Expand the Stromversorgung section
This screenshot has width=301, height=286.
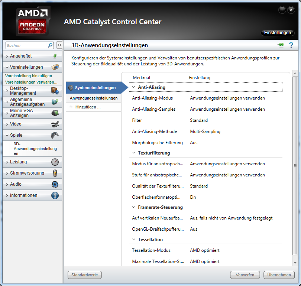(x=7, y=173)
